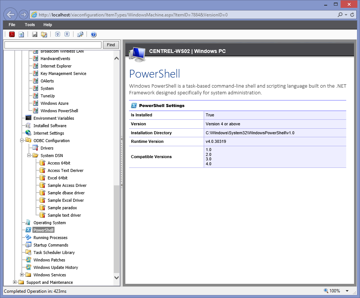
Task: Click the tree panel scroll down arrow
Action: 116,277
